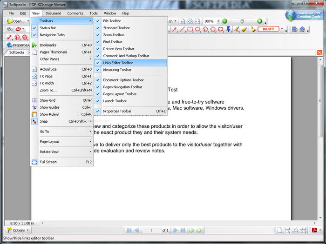Click Download PDF Creation Tools banner
This screenshot has width=326, height=244.
pos(304,15)
